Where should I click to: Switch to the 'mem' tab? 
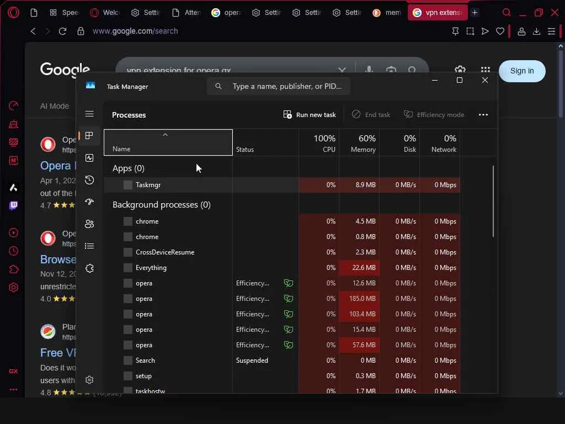(x=387, y=13)
